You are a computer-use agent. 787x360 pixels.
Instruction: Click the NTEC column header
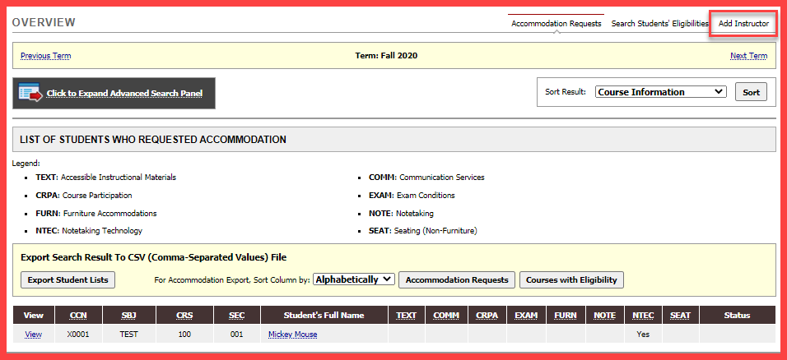tap(642, 315)
